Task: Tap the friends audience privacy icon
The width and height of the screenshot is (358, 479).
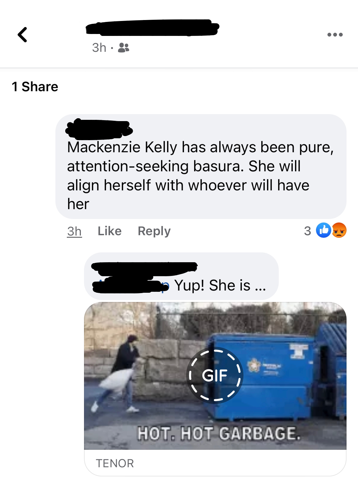Action: point(123,48)
